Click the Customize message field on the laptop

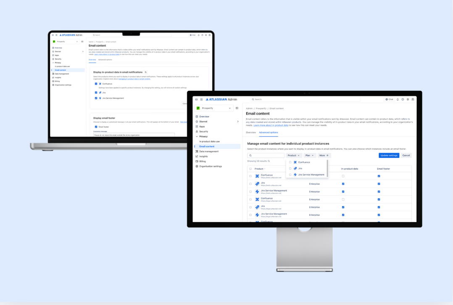coord(134,135)
